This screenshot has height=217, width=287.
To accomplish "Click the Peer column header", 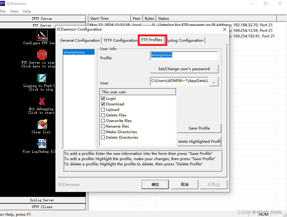I will [137, 19].
